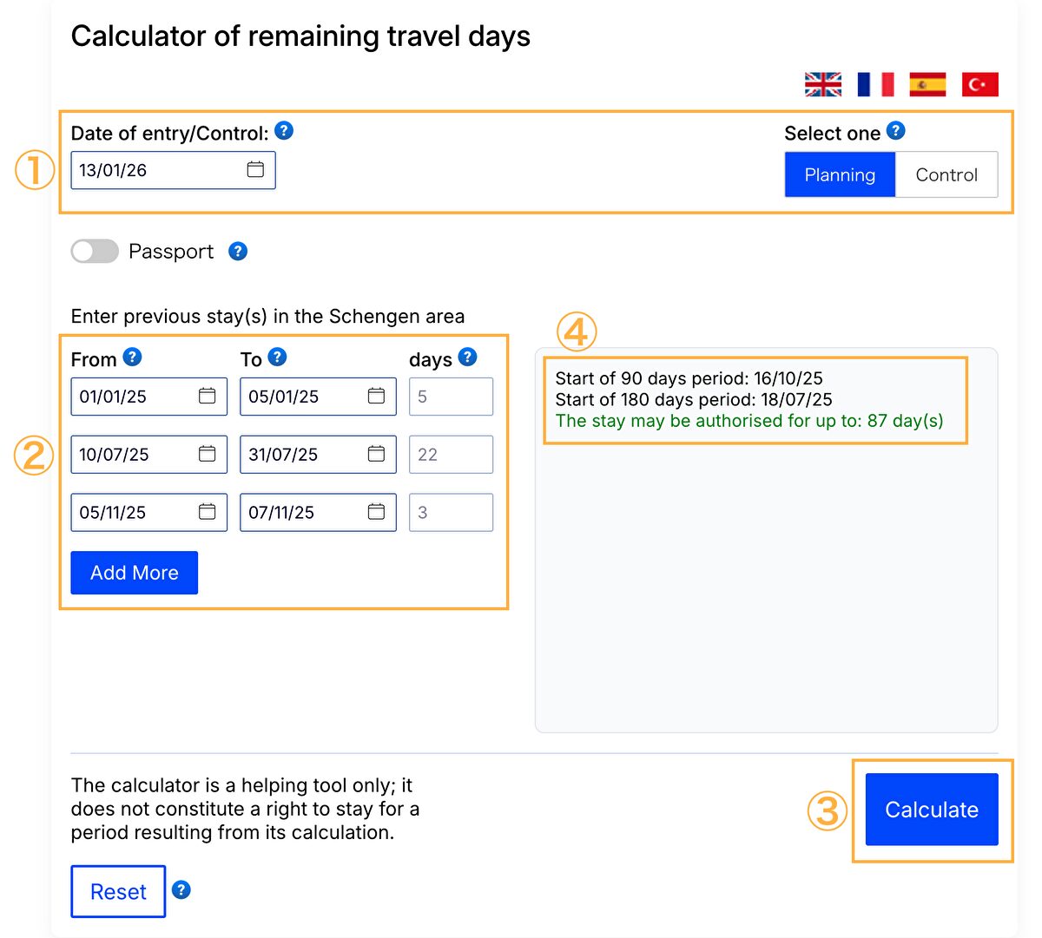Open calendar picker in the 01/01/25 From field
Viewport: 1042px width, 938px height.
point(207,396)
